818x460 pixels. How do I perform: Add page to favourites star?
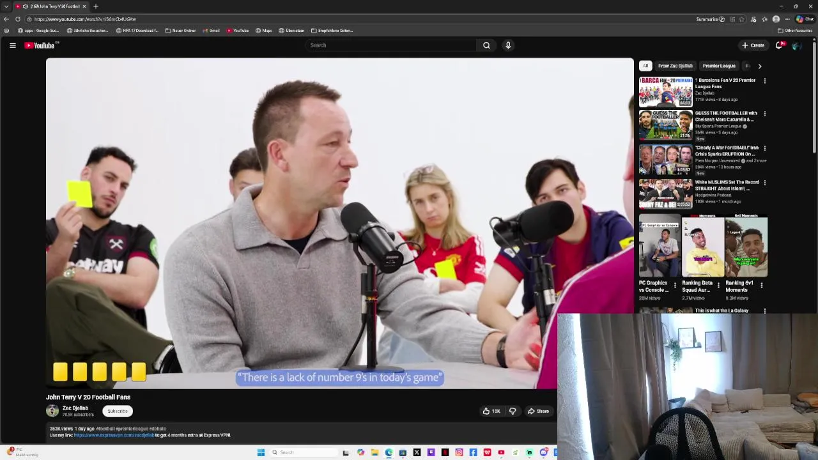tap(741, 19)
